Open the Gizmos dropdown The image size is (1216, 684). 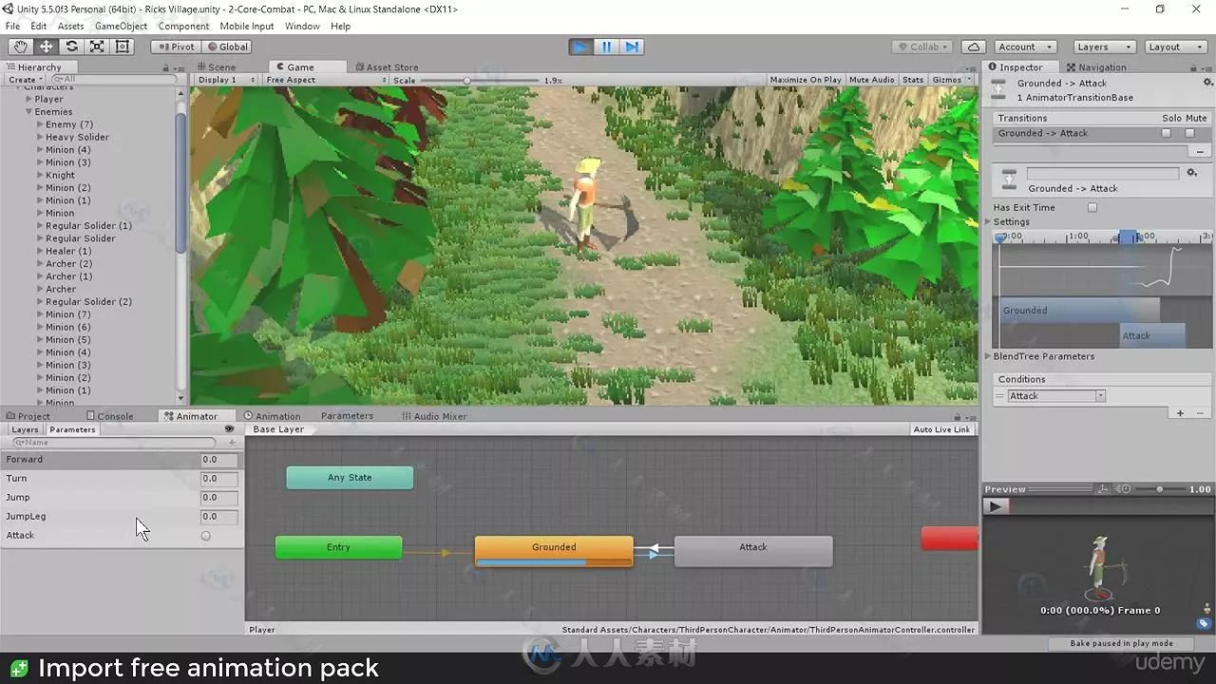point(952,80)
